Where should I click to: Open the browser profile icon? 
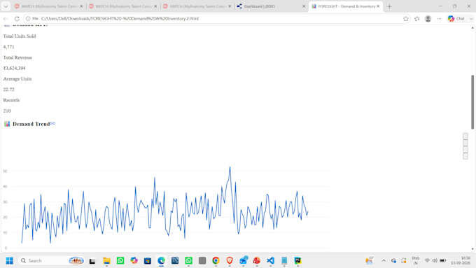point(428,18)
